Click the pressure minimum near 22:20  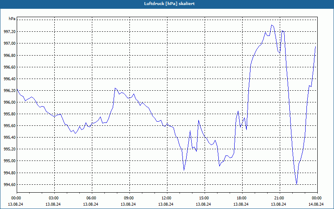pos(296,184)
